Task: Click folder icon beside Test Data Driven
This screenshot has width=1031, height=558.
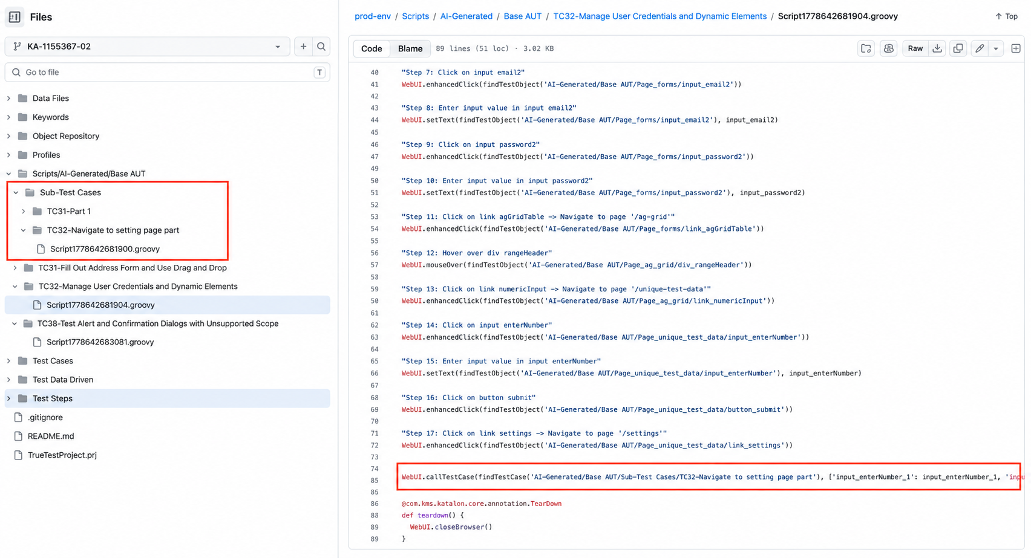Action: 22,380
